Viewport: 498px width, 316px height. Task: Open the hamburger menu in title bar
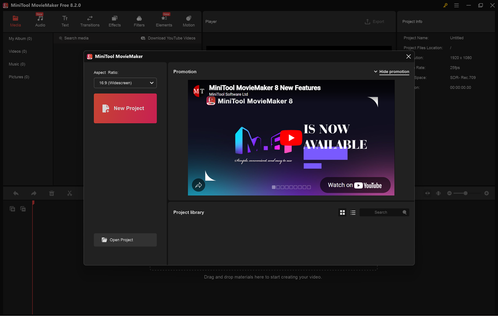click(456, 5)
